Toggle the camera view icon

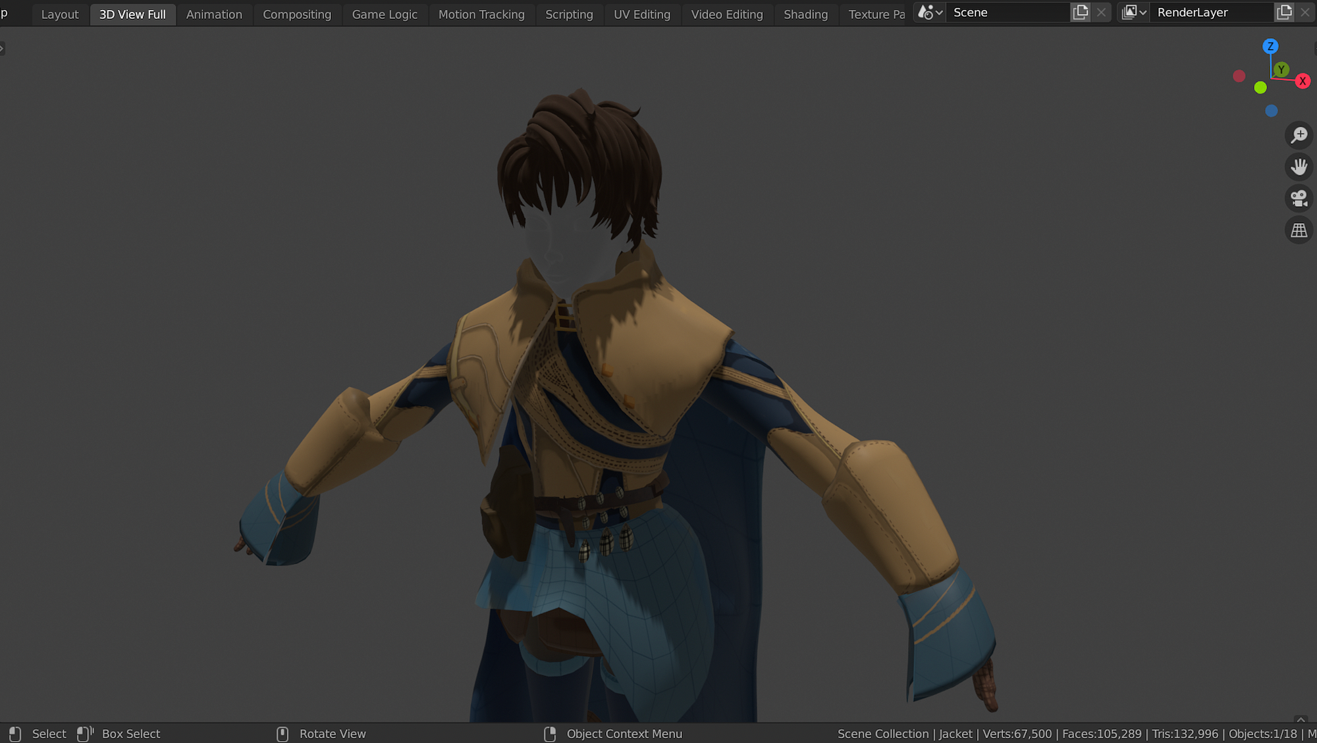coord(1299,198)
